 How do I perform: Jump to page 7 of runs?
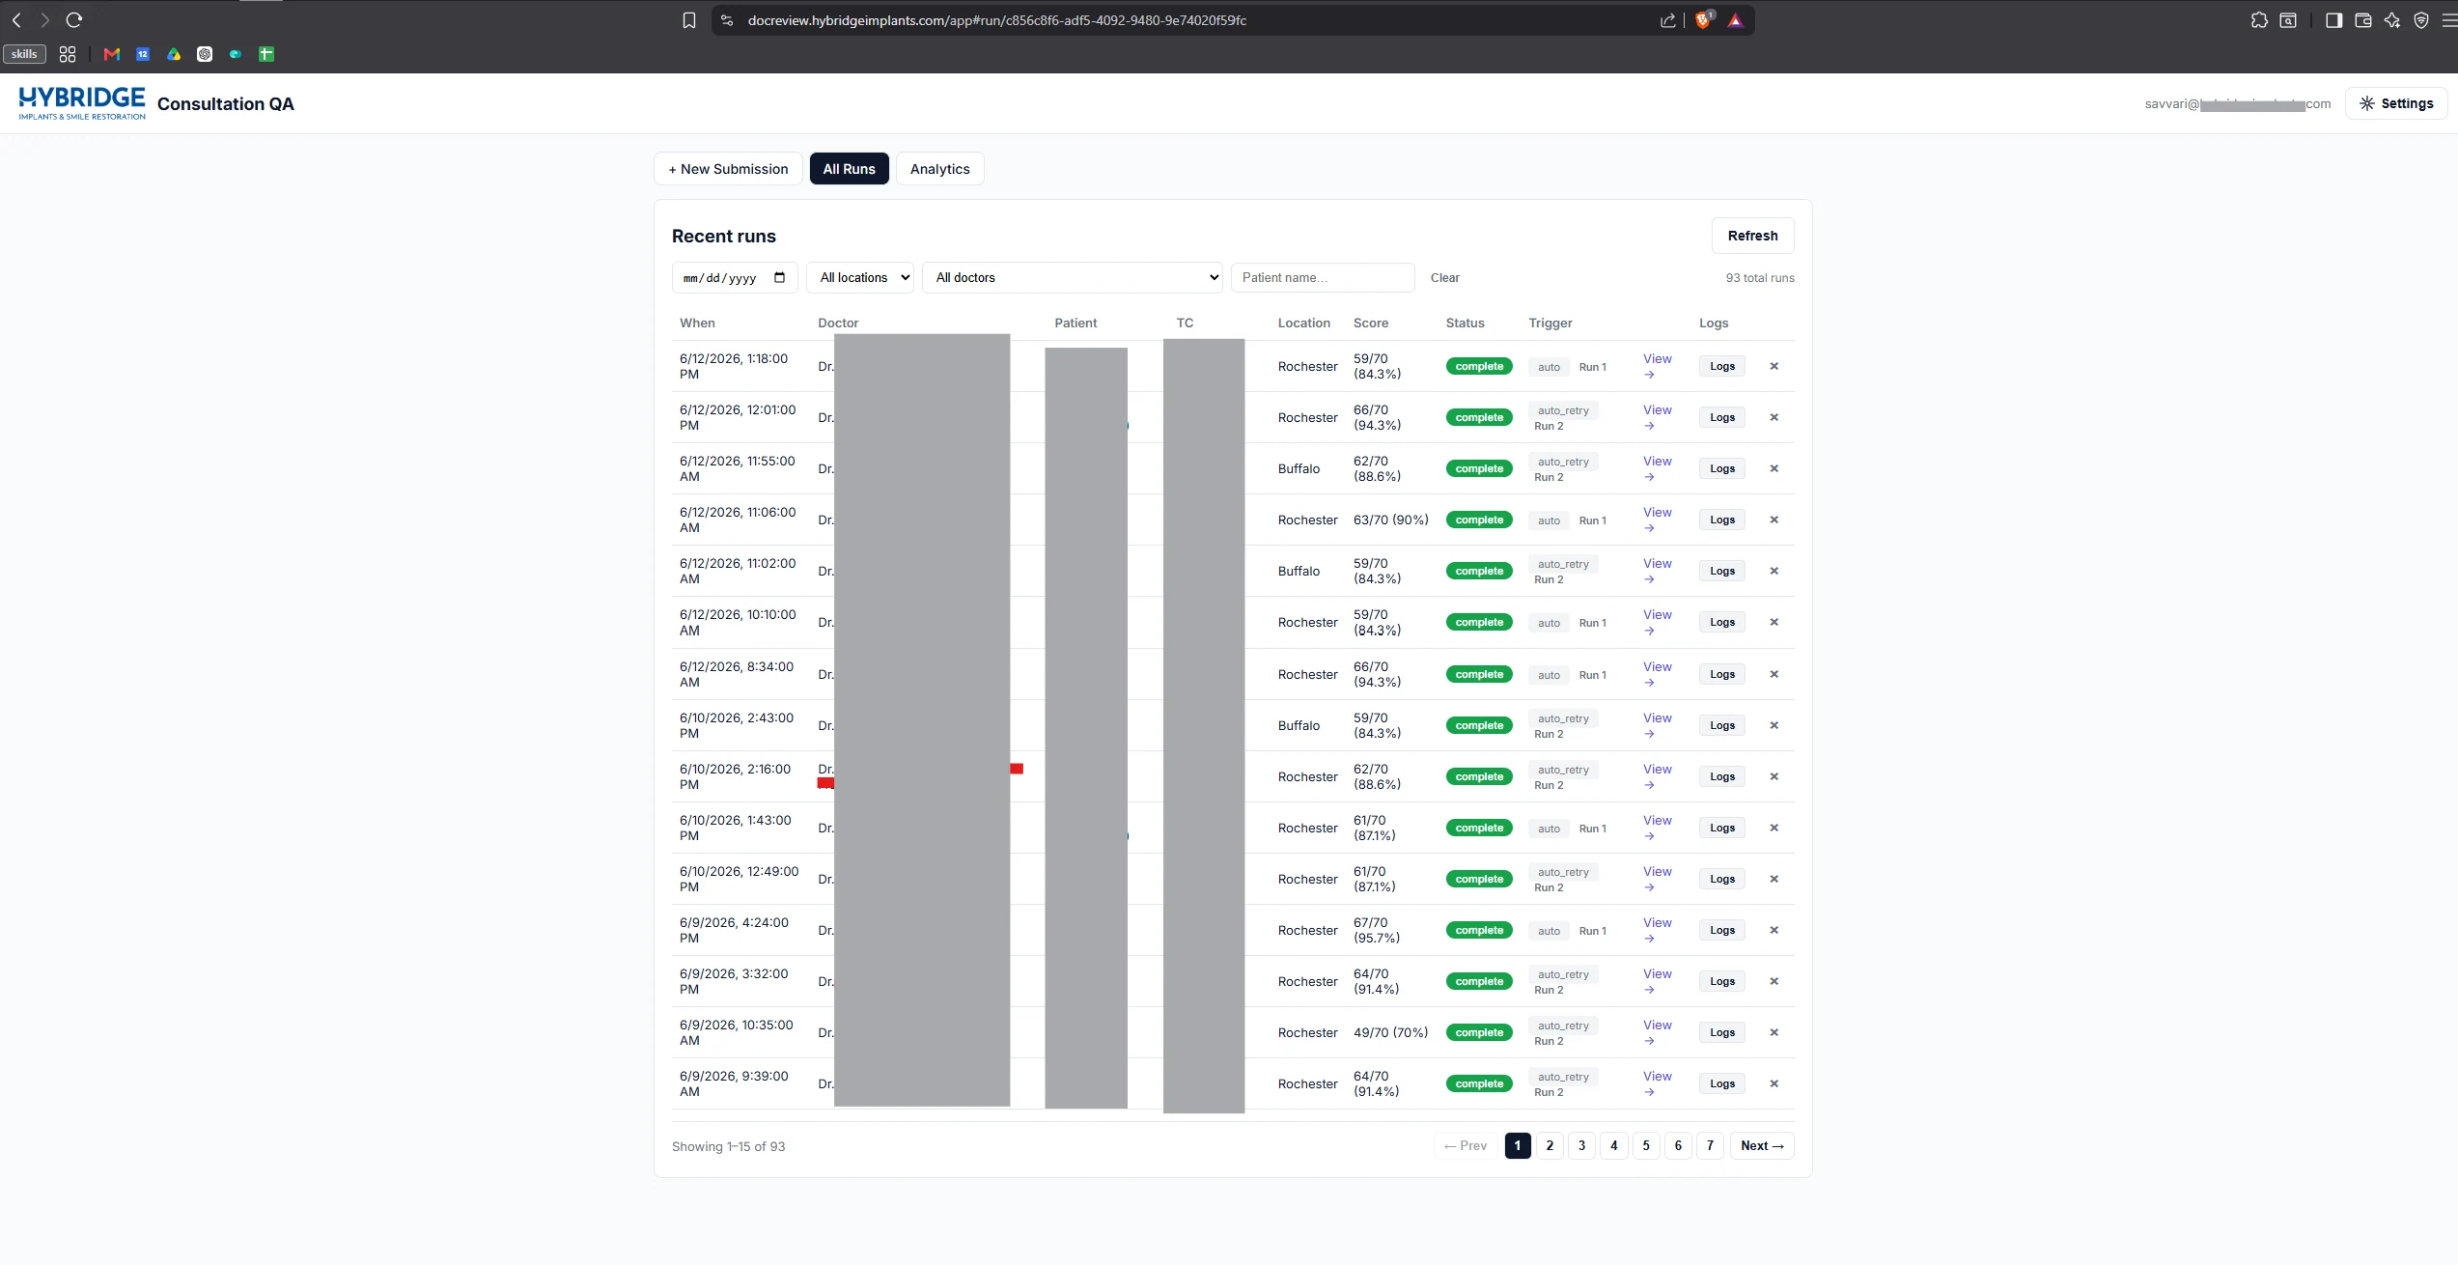tap(1710, 1145)
